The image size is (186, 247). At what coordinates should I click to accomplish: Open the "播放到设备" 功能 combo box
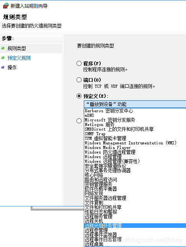(135, 104)
